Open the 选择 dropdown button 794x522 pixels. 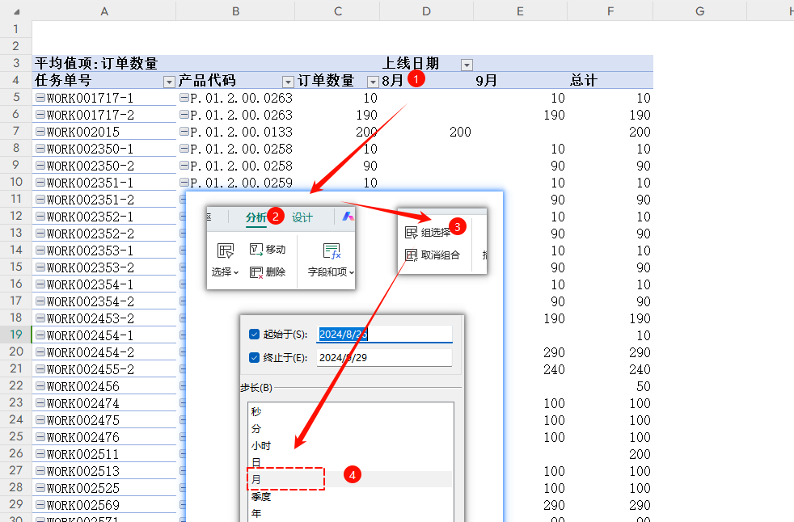coord(225,260)
